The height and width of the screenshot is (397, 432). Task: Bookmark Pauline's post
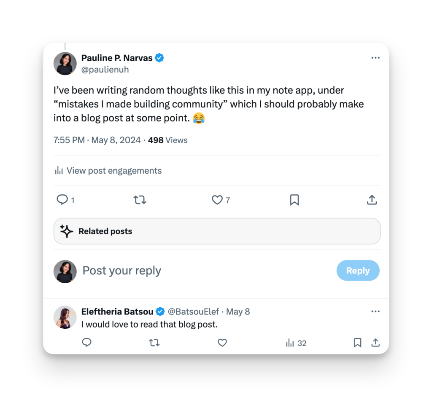(294, 200)
